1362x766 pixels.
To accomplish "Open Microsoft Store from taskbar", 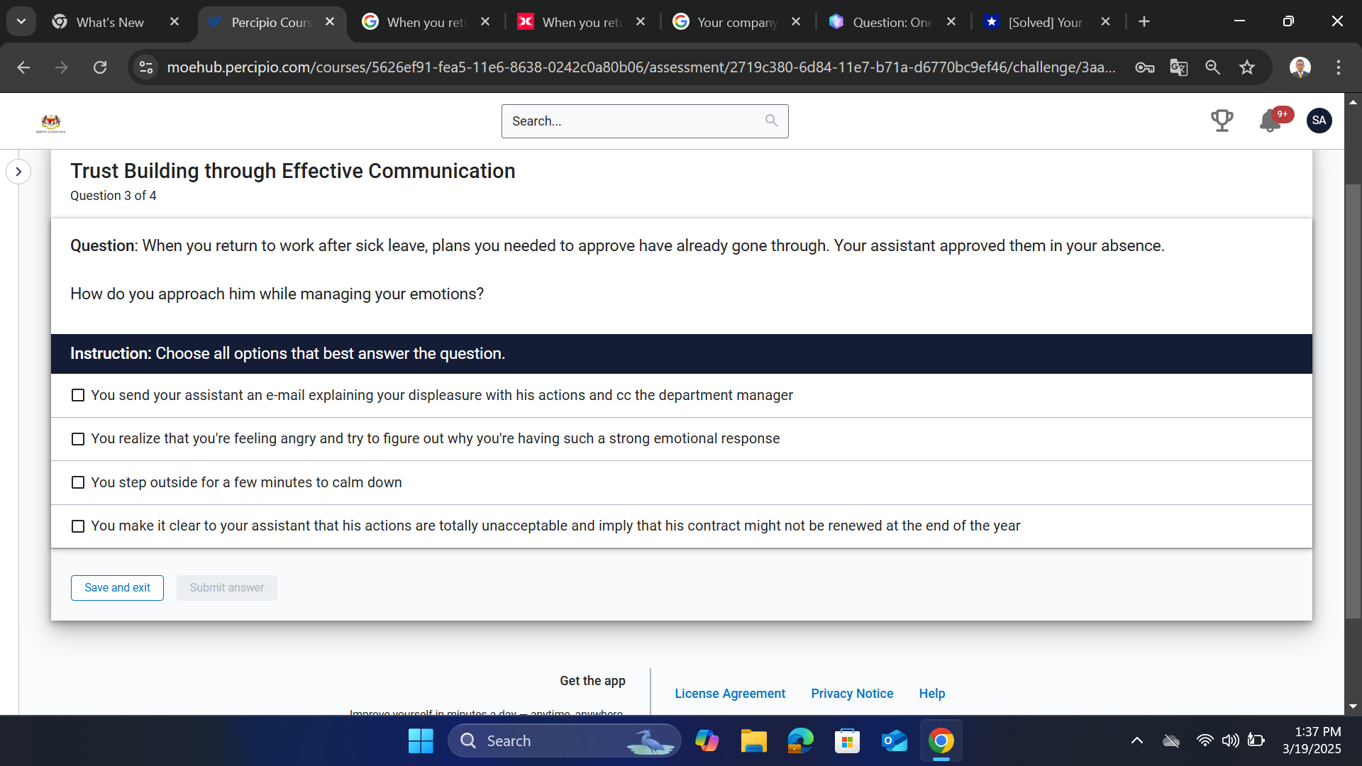I will [x=847, y=741].
